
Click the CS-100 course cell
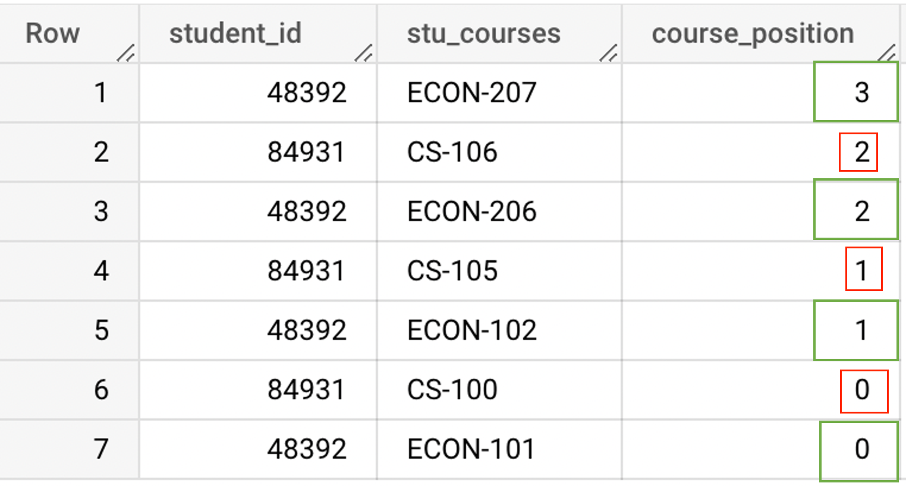[x=452, y=390]
